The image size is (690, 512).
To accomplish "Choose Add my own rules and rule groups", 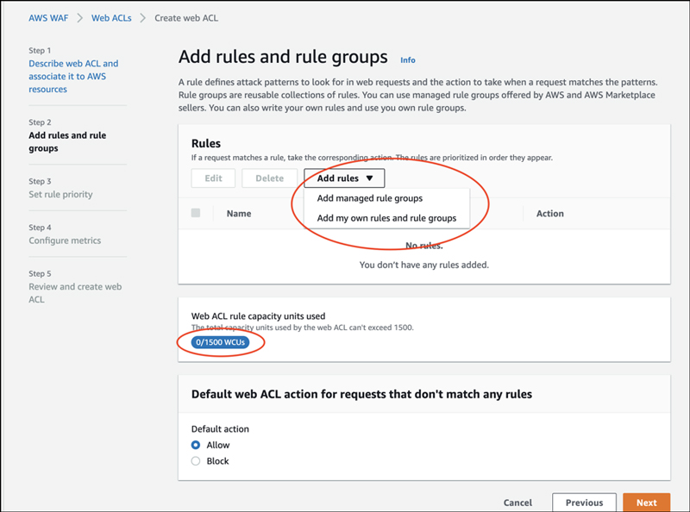I will 386,218.
